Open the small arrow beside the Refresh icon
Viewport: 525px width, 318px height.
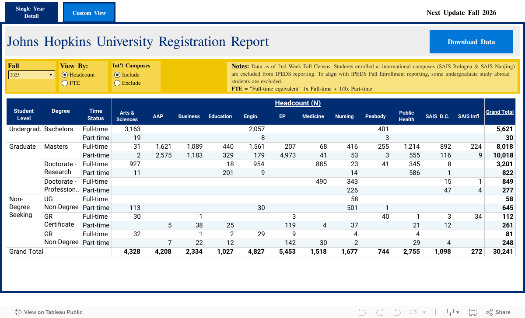tap(424, 313)
